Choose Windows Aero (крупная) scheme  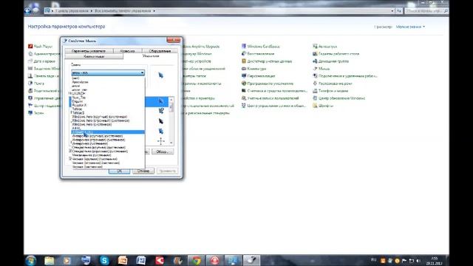(x=108, y=117)
